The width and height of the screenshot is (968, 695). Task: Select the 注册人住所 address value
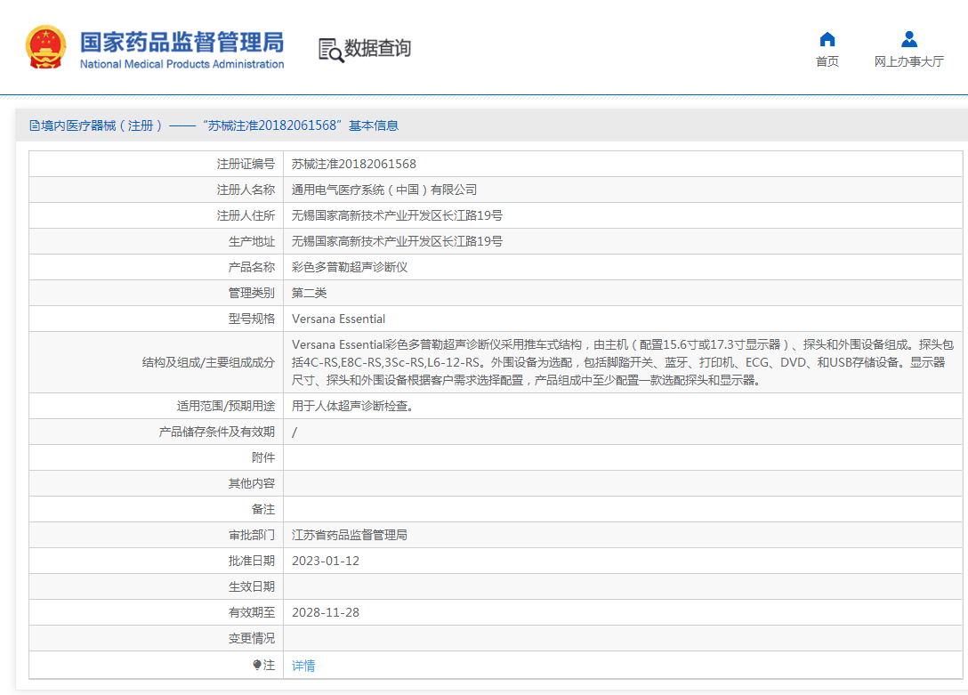[397, 216]
